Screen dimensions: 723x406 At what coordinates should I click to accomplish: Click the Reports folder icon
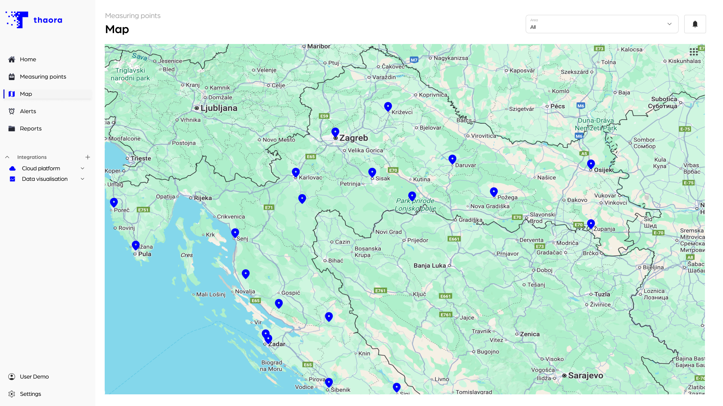(12, 129)
